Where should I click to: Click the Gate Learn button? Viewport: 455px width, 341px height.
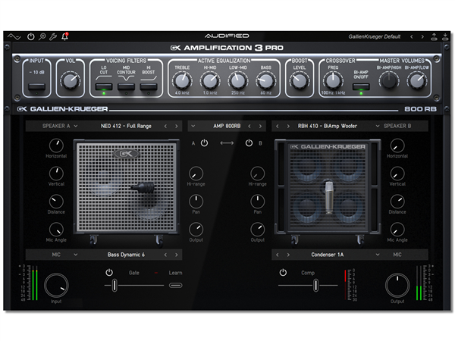(175, 285)
